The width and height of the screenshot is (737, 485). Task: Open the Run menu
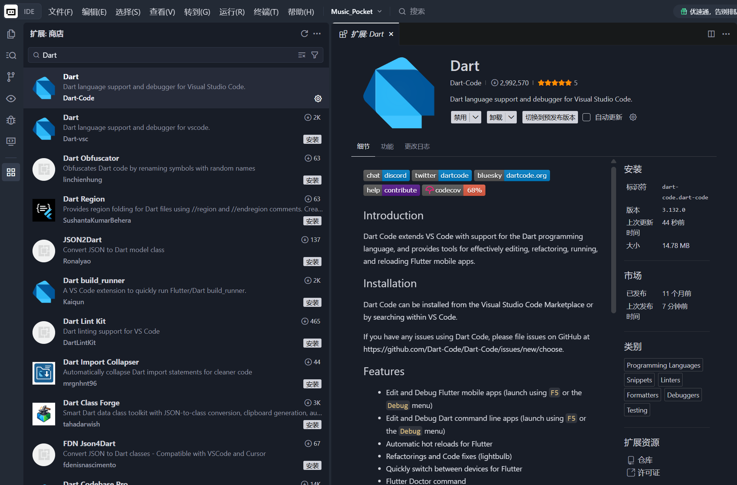[232, 12]
